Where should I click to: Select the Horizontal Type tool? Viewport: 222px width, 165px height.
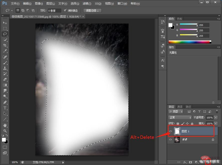pos(5,108)
